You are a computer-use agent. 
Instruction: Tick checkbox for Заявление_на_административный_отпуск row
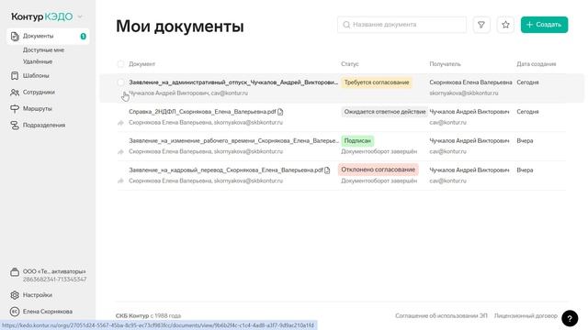120,82
